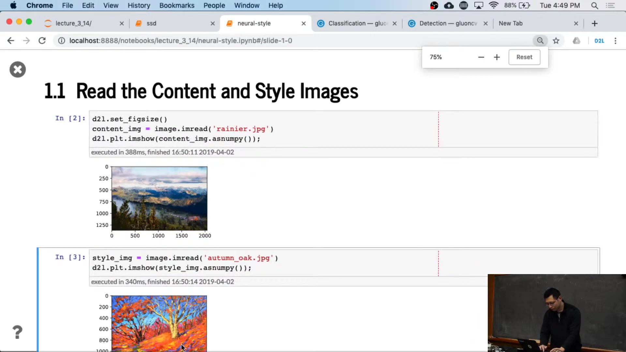Open the People menu
The image size is (626, 352).
tap(214, 5)
